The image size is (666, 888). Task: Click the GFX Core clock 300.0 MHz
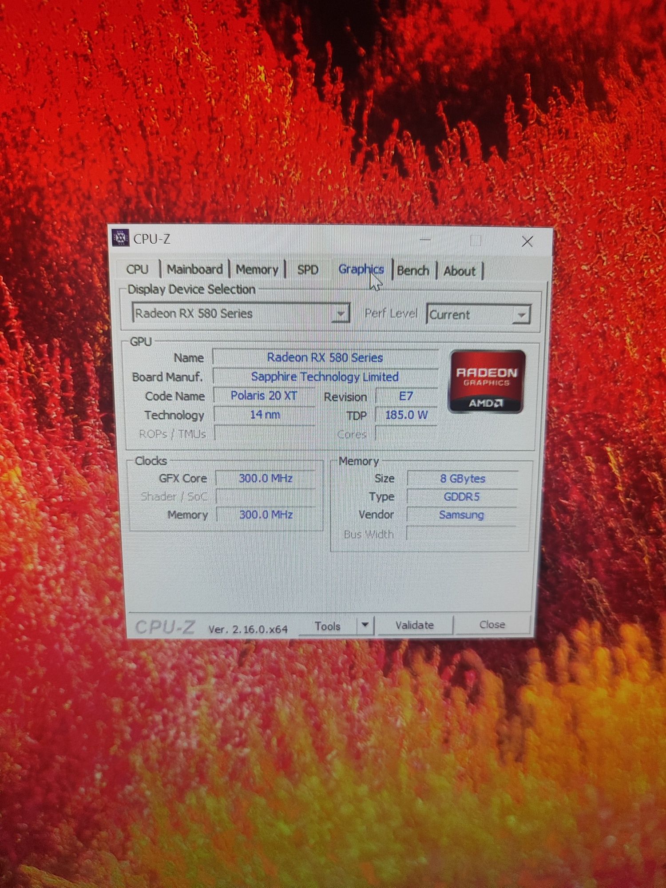tap(266, 478)
